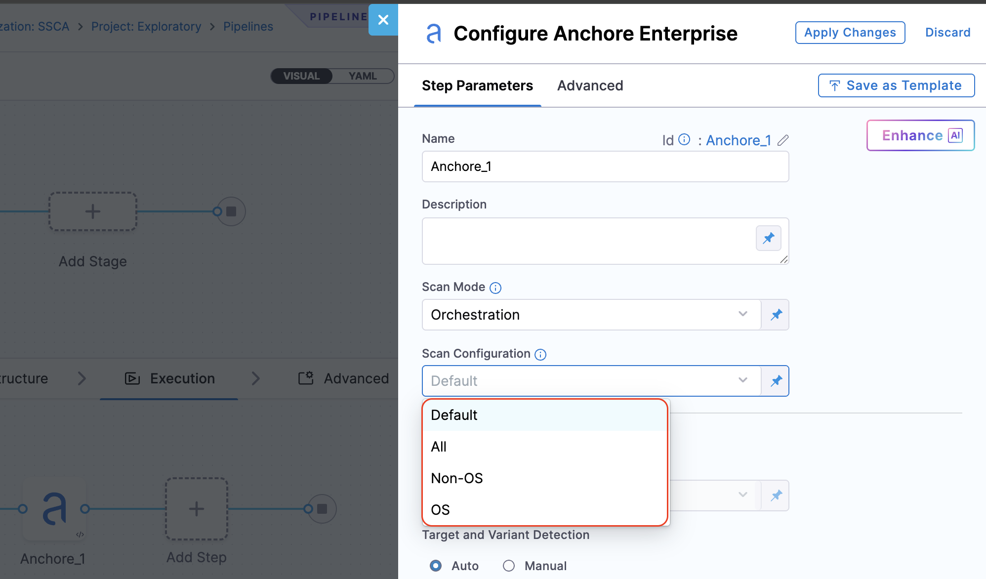
Task: Click Save as Template button
Action: (x=896, y=85)
